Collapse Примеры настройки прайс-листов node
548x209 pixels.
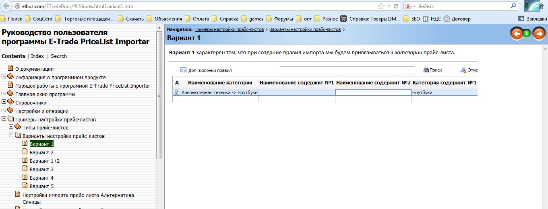click(x=4, y=119)
